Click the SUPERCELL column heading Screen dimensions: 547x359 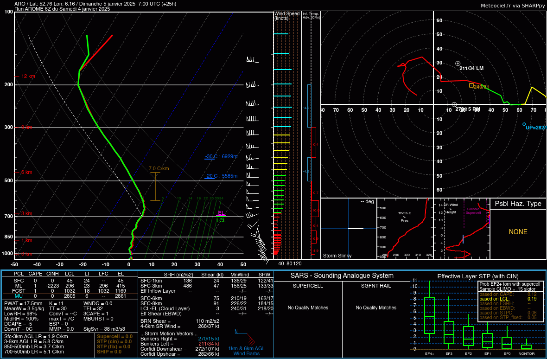pos(308,286)
